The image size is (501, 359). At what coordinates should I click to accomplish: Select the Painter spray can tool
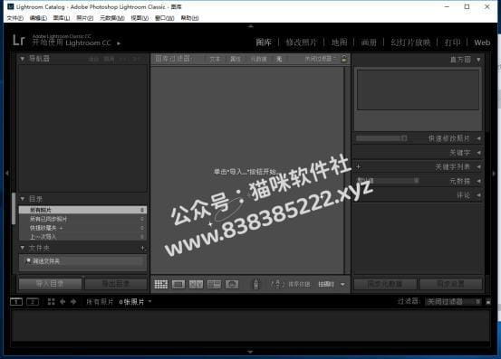point(255,284)
